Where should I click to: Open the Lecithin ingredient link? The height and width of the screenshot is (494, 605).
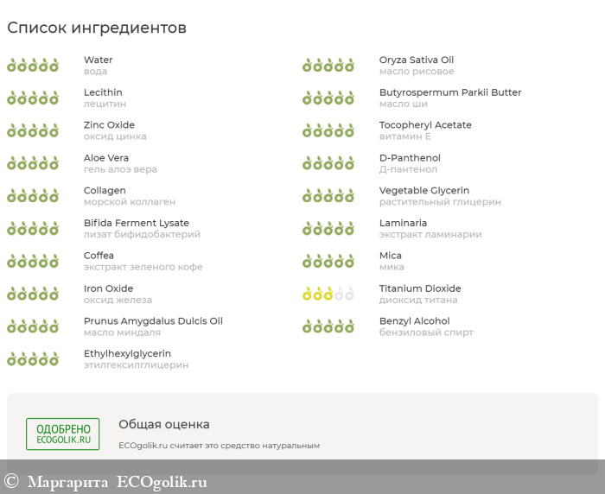[x=103, y=92]
